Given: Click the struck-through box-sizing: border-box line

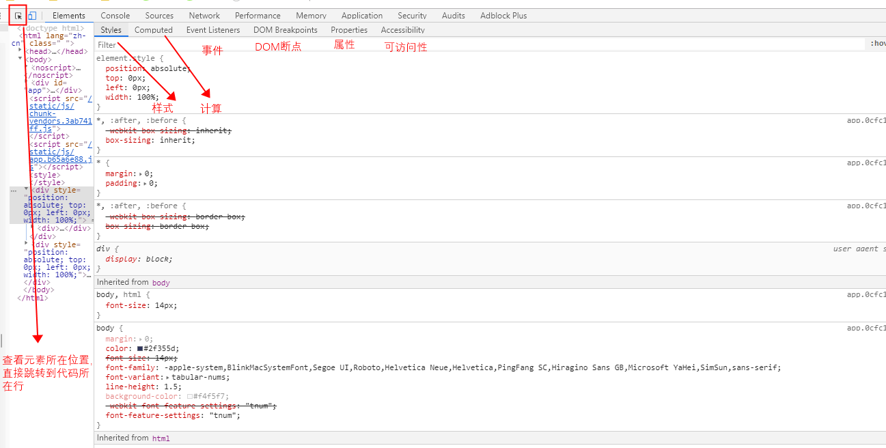Looking at the screenshot, I should pos(157,226).
